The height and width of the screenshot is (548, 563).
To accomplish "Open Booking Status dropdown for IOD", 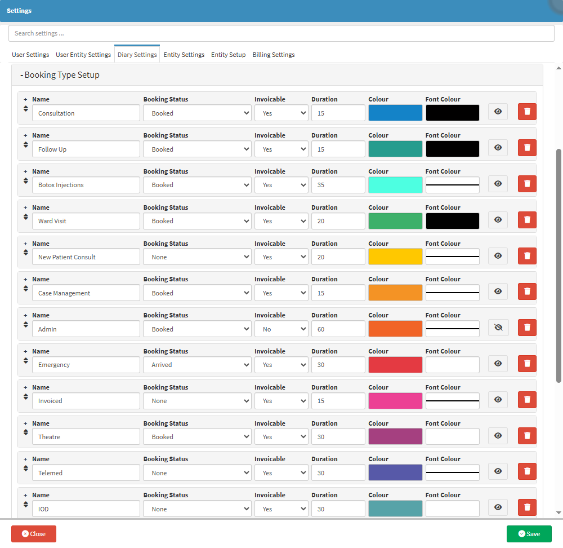I will pyautogui.click(x=197, y=509).
